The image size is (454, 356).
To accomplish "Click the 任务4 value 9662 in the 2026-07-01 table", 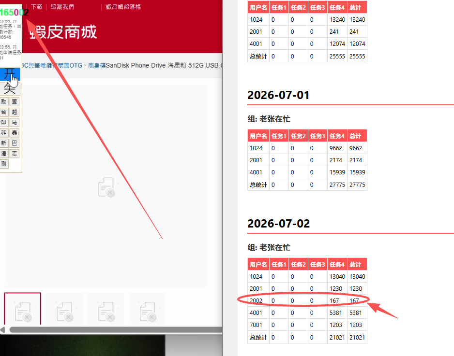I will click(x=336, y=148).
